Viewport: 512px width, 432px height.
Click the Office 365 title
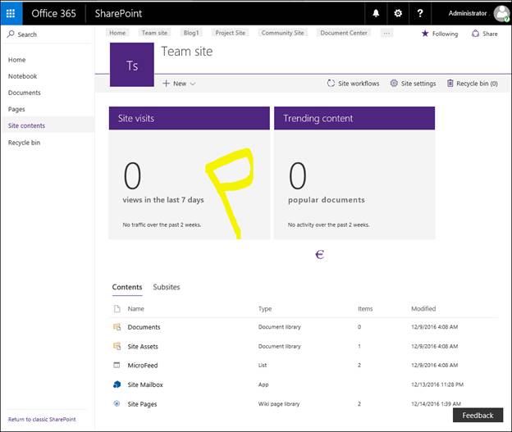coord(54,13)
